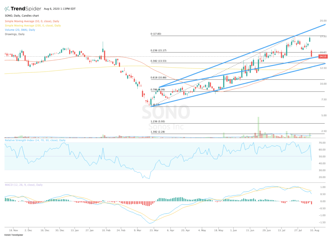Click the 1.00 value on MACD axis
Image resolution: width=332 pixels, height=237 pixels.
[323, 187]
